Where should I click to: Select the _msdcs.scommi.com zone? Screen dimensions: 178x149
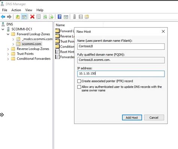pyautogui.click(x=37, y=39)
